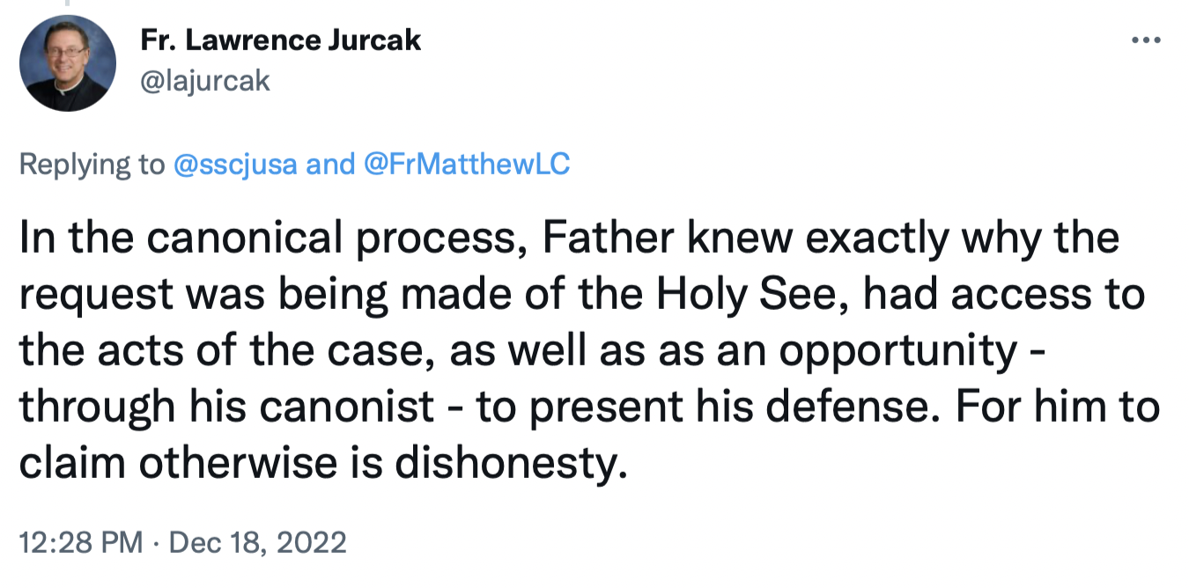Click the word "dishonesty" in the tweet
This screenshot has height=588, width=1189.
tap(511, 463)
